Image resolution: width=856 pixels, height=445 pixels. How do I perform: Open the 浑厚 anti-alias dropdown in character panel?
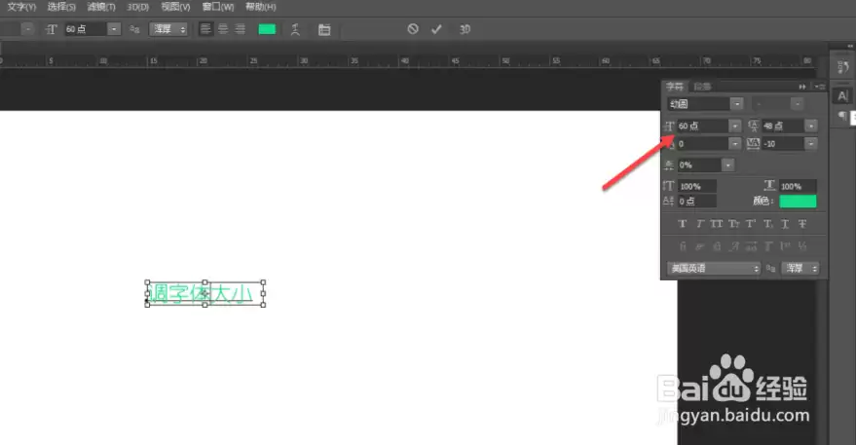click(800, 268)
